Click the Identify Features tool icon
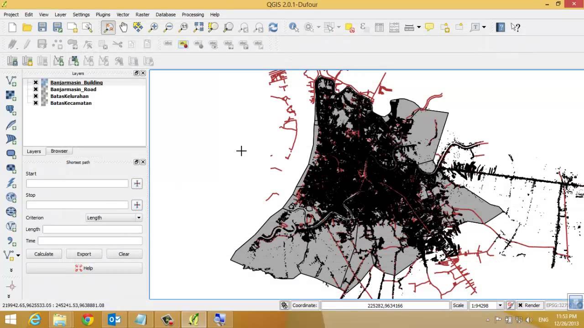Image resolution: width=584 pixels, height=328 pixels. click(x=294, y=27)
